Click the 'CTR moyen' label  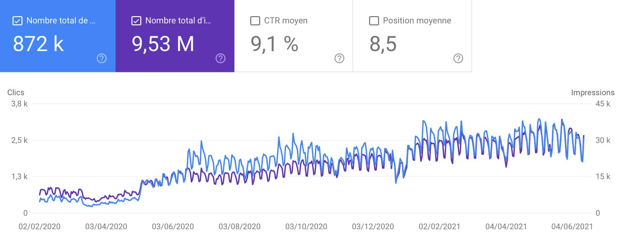[x=286, y=21]
